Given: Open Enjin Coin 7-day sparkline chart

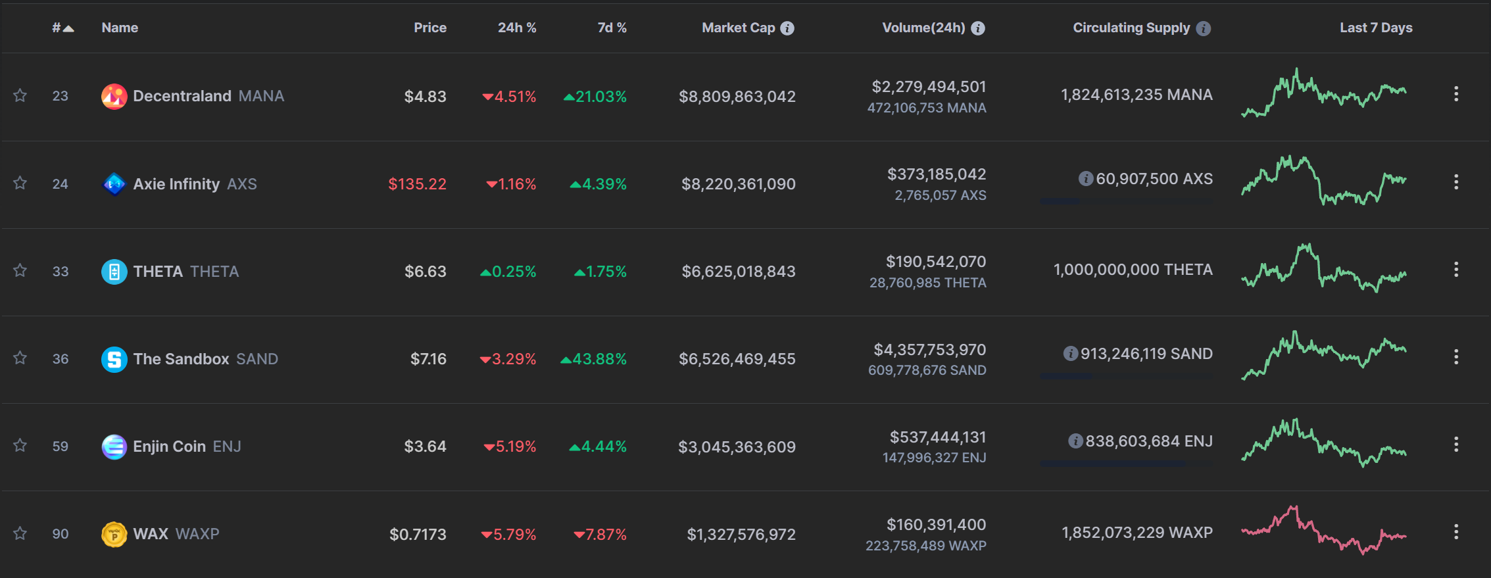Looking at the screenshot, I should coord(1324,443).
